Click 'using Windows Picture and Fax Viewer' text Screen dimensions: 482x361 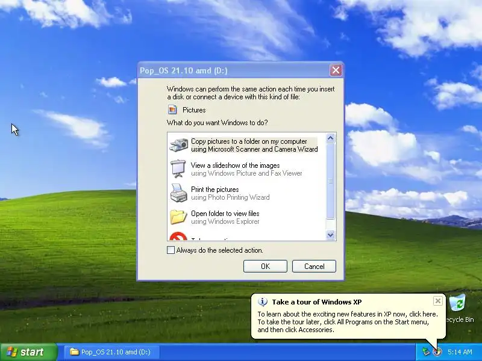coord(246,173)
